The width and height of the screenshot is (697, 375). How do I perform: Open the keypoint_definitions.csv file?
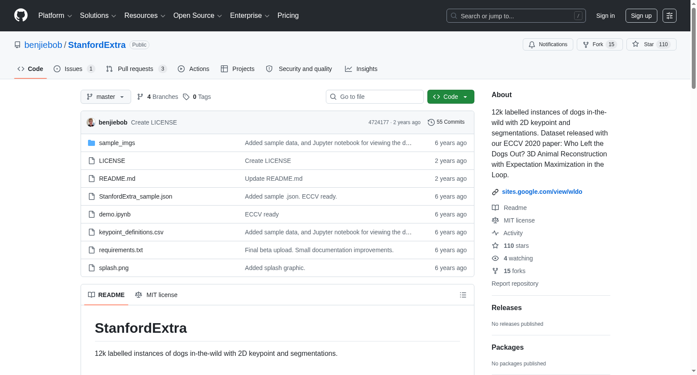point(131,232)
